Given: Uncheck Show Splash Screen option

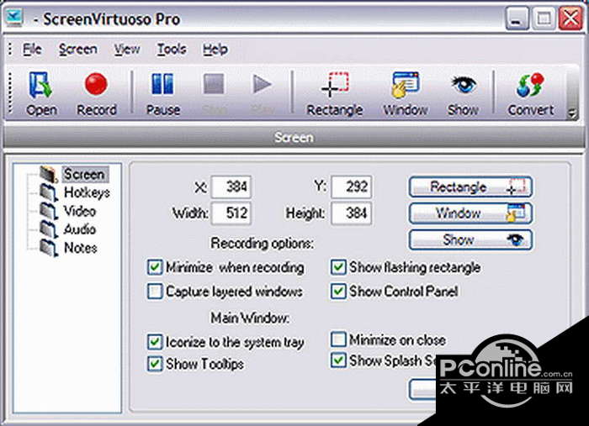Looking at the screenshot, I should (x=338, y=360).
